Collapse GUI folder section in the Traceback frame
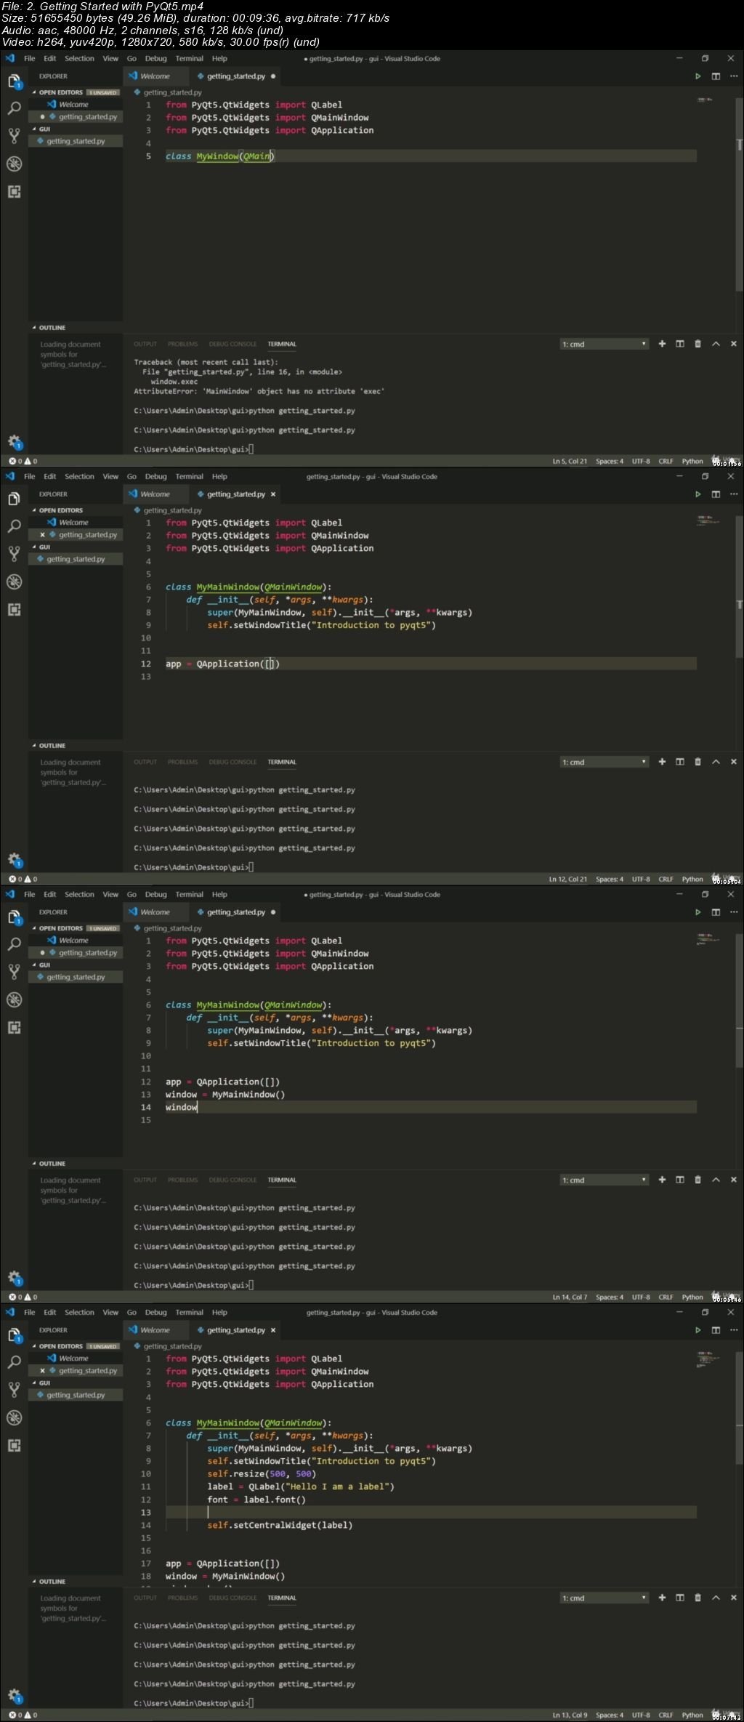Image resolution: width=744 pixels, height=1722 pixels. click(x=41, y=129)
